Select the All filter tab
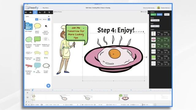Viewport: 196px width, 110px height. [x=37, y=19]
